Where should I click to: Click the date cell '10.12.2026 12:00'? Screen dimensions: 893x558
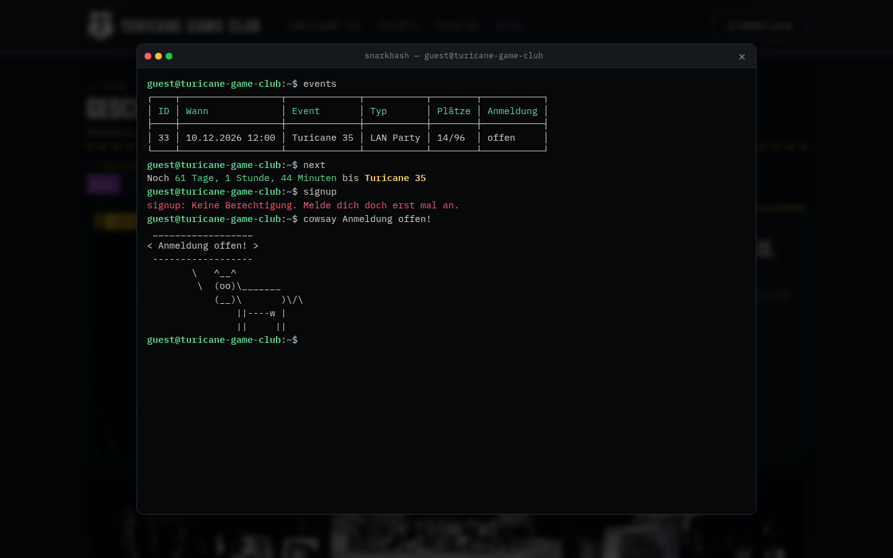pos(231,138)
